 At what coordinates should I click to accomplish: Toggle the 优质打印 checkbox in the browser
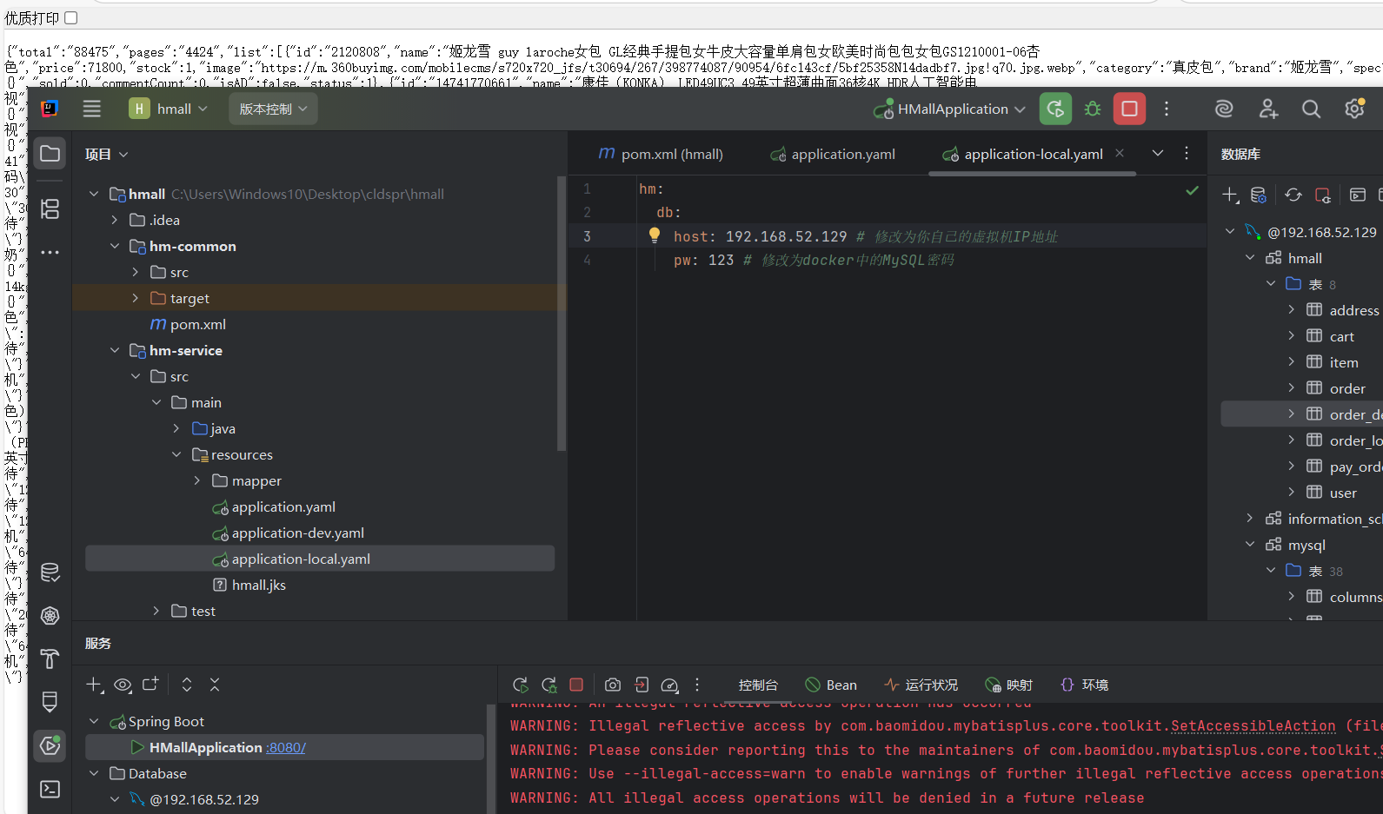point(71,17)
